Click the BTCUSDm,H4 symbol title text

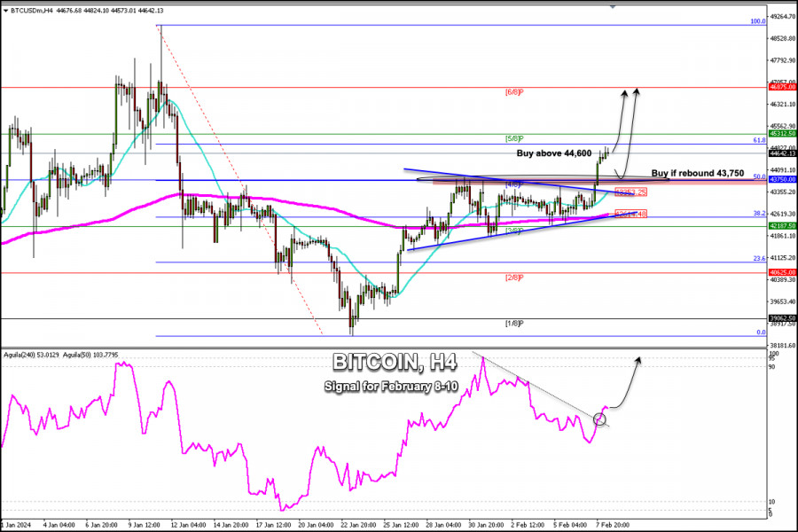(32, 10)
